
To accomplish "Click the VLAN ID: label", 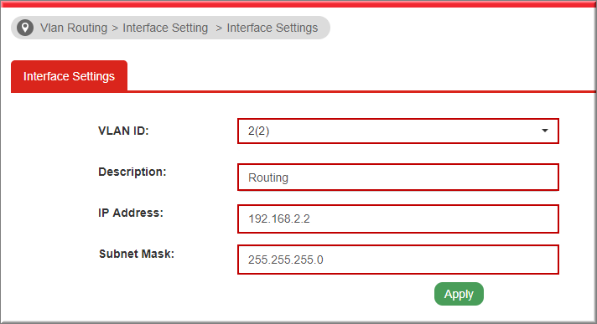I will (x=123, y=131).
